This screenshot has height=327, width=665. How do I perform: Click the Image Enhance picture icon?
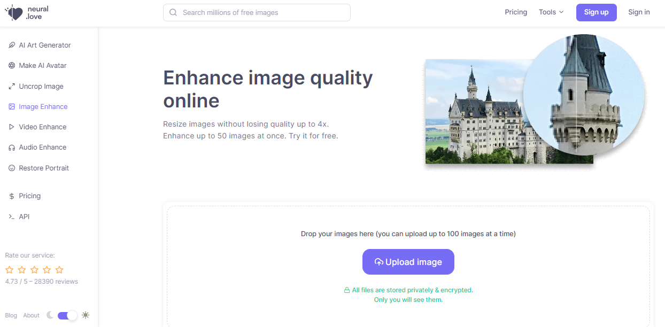click(12, 107)
